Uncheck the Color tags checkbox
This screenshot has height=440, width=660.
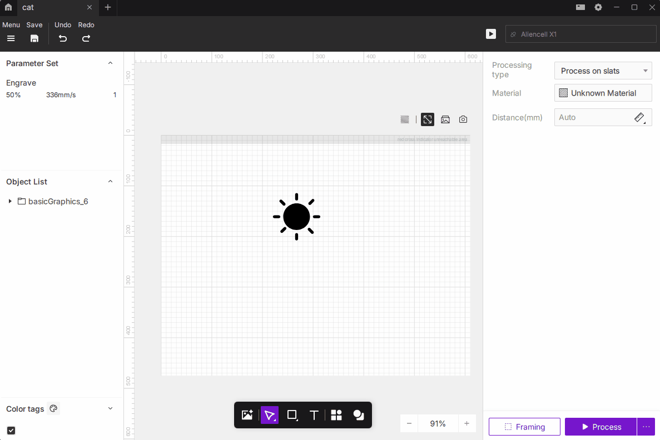coord(11,431)
